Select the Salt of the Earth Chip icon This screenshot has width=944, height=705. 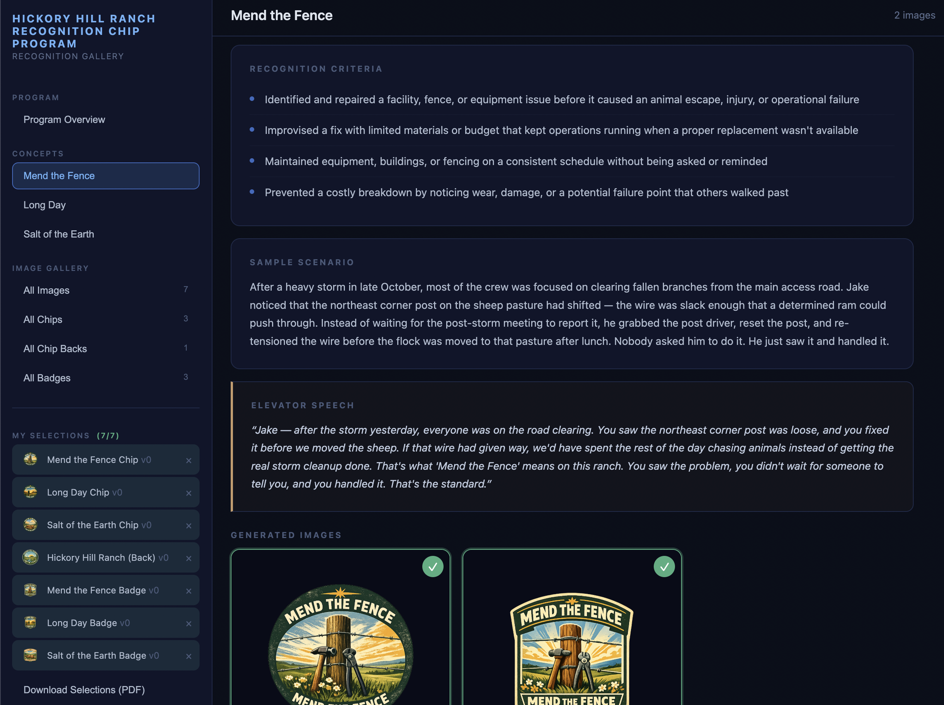tap(30, 525)
